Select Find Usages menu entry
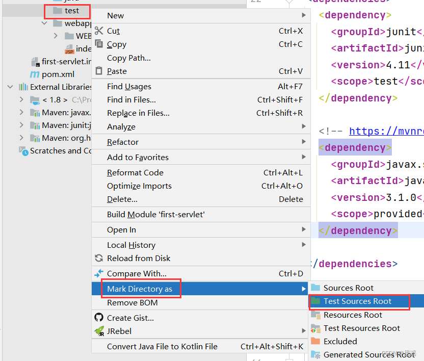This screenshot has height=361, width=424. (x=201, y=86)
